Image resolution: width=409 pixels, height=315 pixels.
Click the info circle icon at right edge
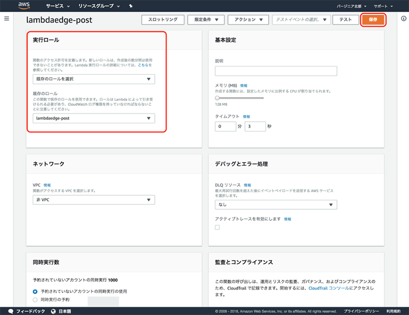[402, 19]
